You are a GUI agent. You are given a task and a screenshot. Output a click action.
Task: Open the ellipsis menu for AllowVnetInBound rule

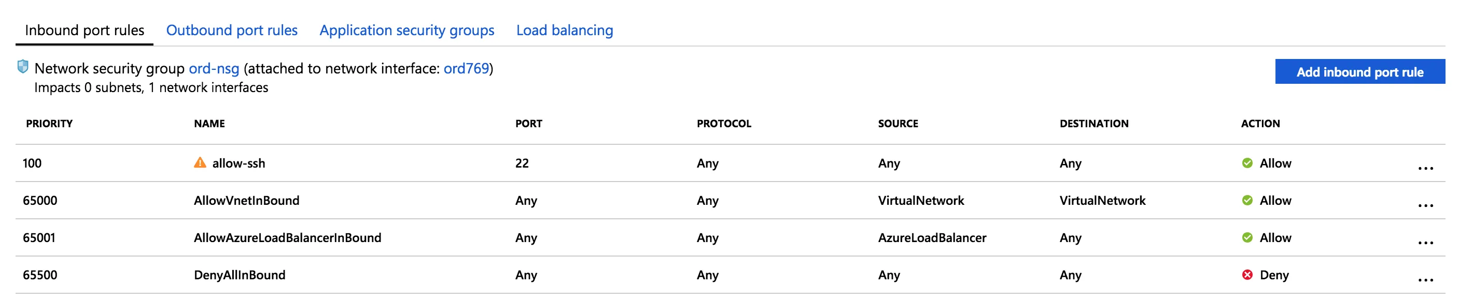tap(1425, 205)
